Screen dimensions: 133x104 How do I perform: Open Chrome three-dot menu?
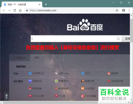(x=129, y=10)
